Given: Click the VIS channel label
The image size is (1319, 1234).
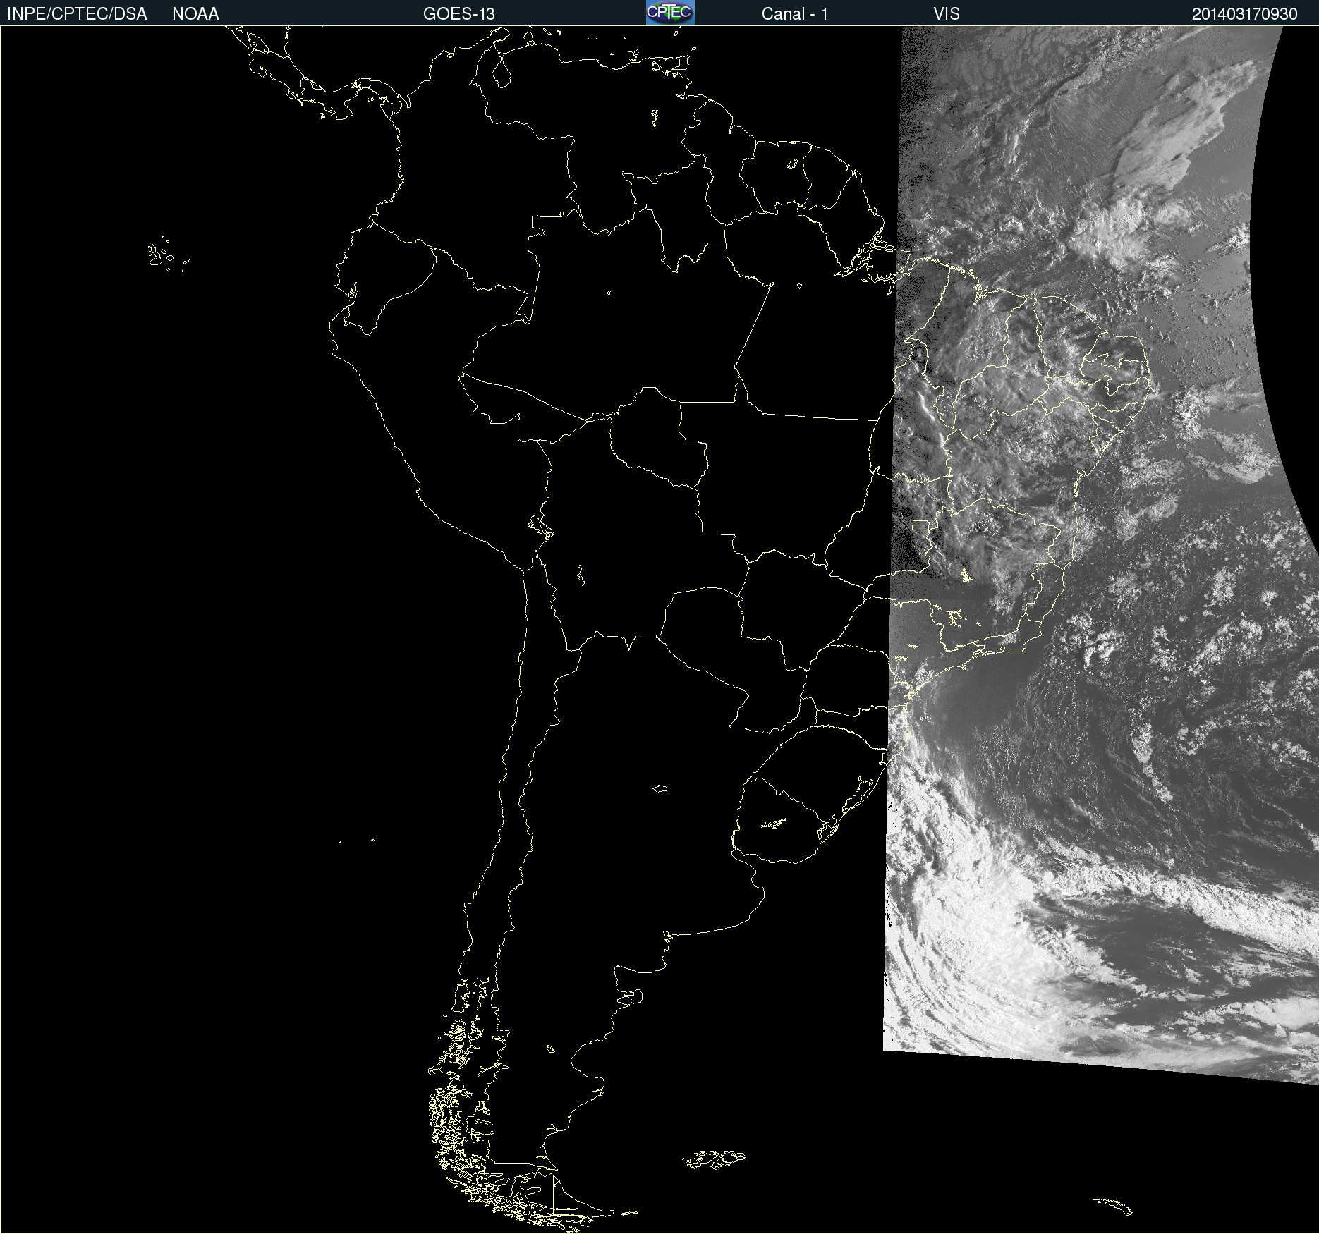Looking at the screenshot, I should pyautogui.click(x=947, y=14).
